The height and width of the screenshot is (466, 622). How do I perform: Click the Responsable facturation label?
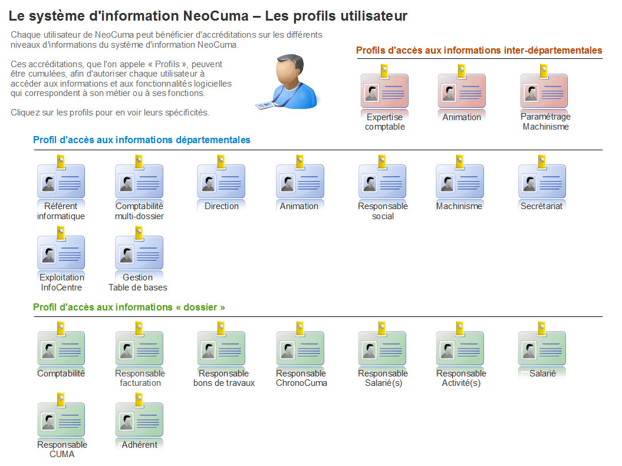point(140,378)
